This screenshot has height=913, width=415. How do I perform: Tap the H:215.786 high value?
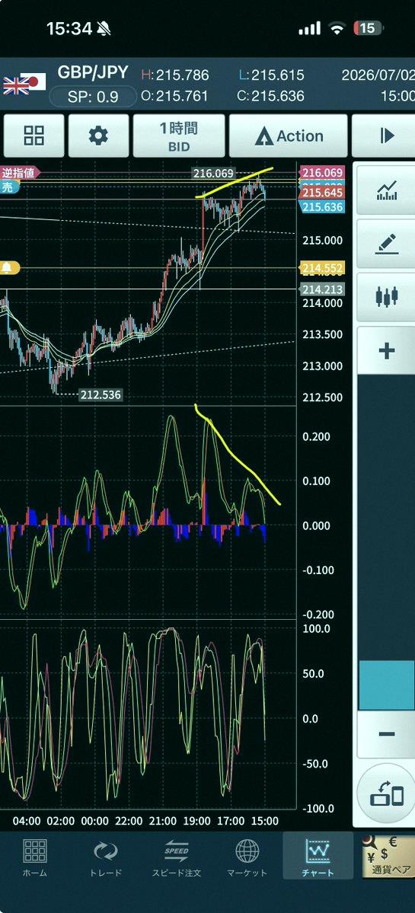(174, 75)
